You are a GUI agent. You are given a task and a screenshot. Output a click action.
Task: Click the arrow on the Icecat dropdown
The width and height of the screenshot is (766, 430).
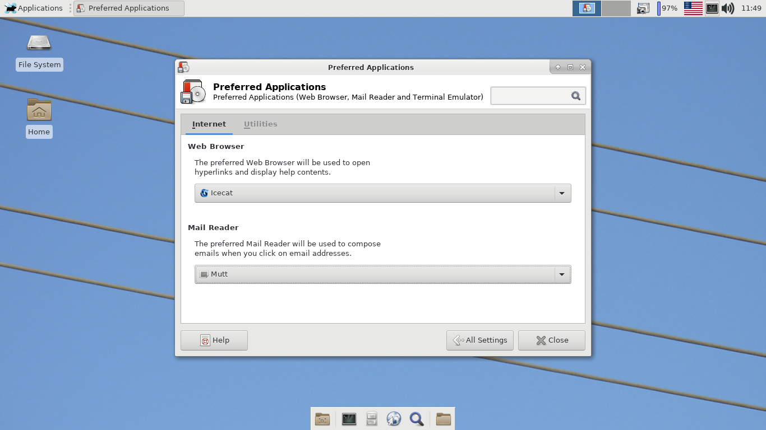click(562, 193)
